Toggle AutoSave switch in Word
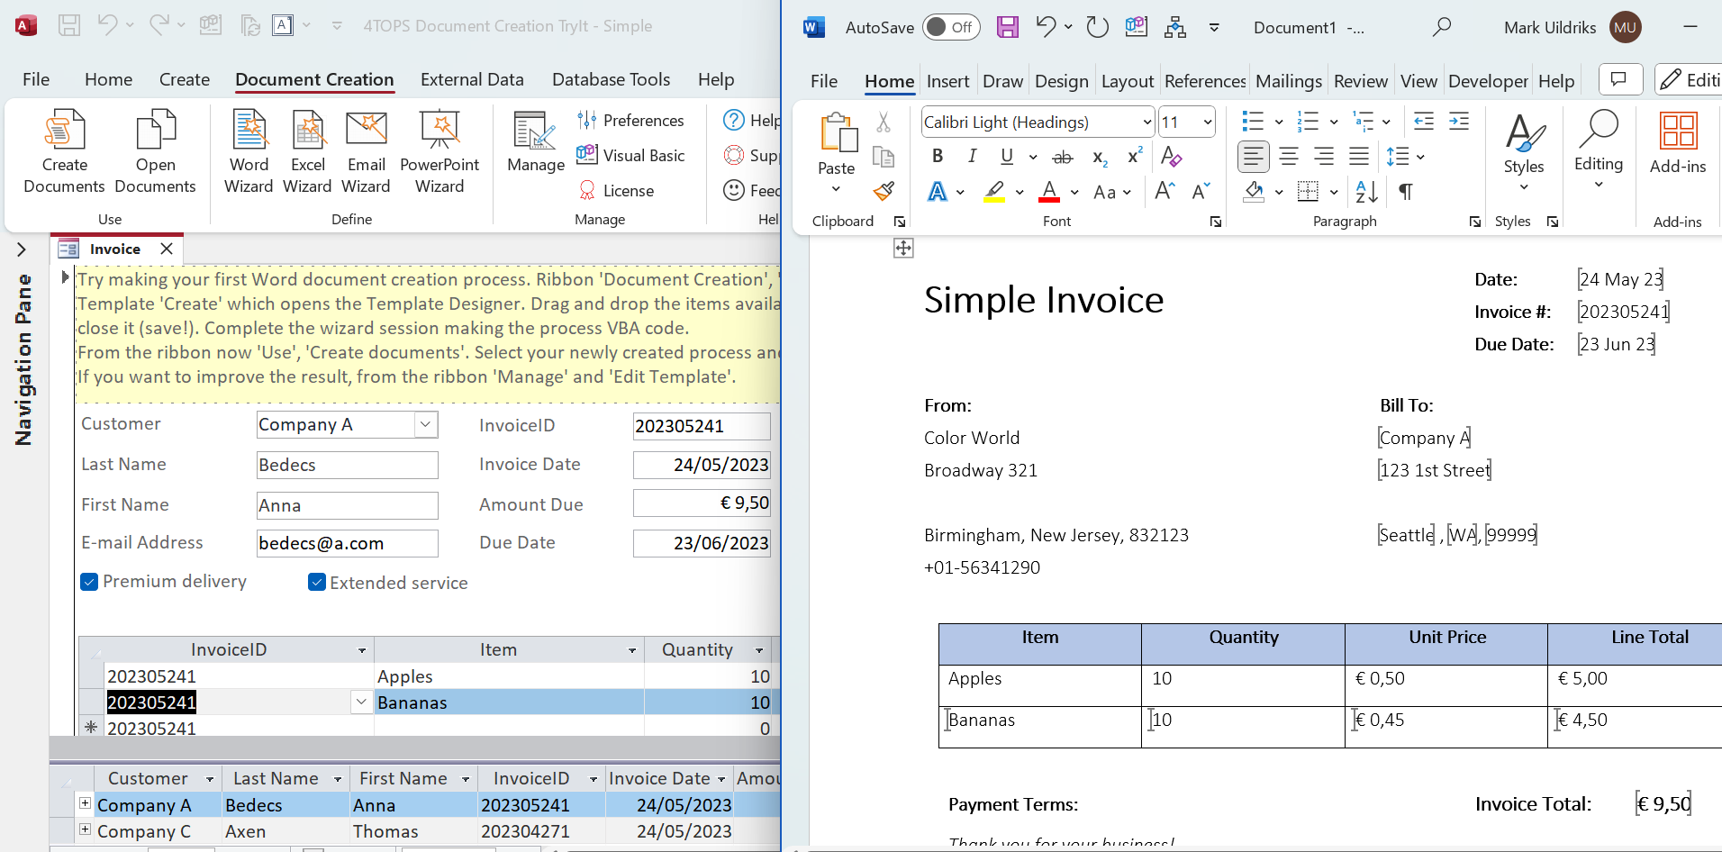Viewport: 1722px width, 852px height. pos(950,27)
